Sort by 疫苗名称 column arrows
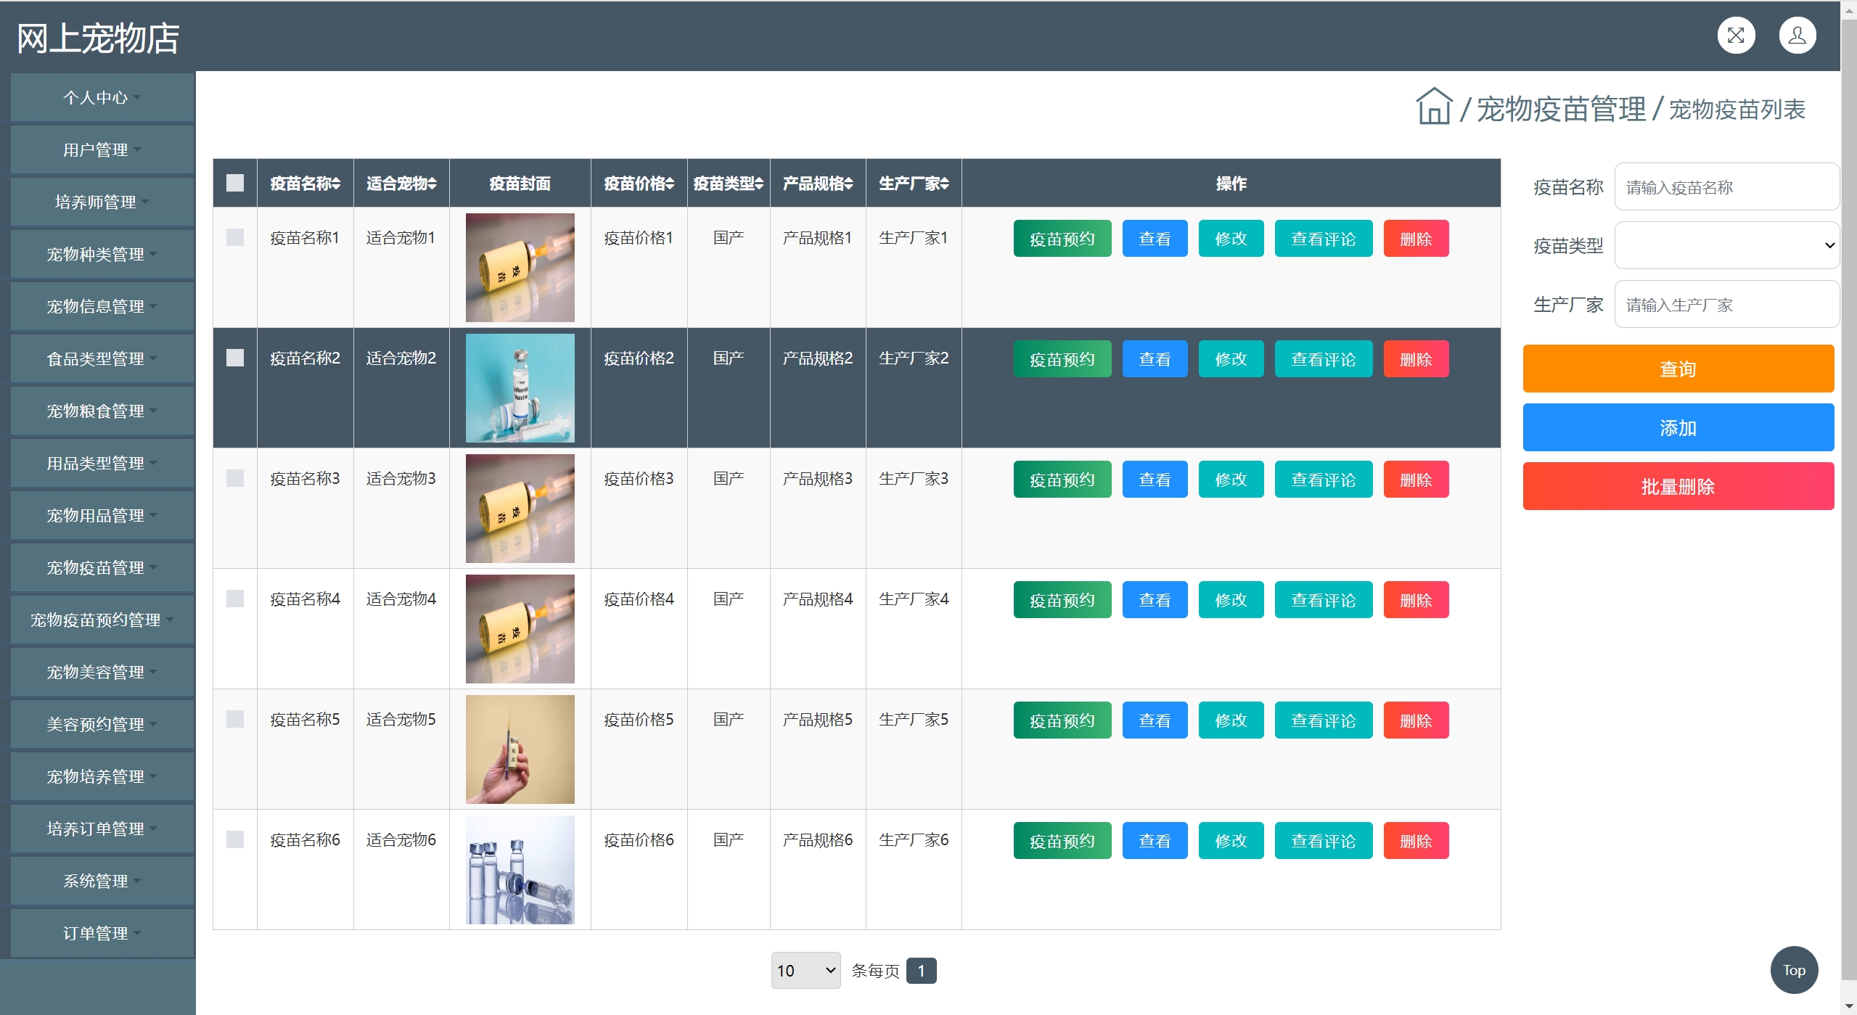Image resolution: width=1857 pixels, height=1015 pixels. point(337,184)
